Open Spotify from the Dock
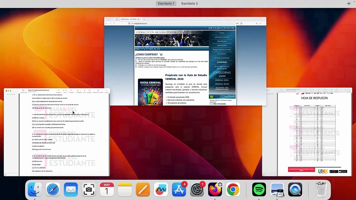This screenshot has width=356, height=200. pos(259,190)
